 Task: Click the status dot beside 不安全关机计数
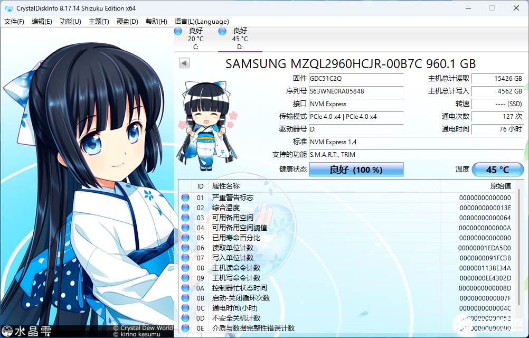[184, 318]
